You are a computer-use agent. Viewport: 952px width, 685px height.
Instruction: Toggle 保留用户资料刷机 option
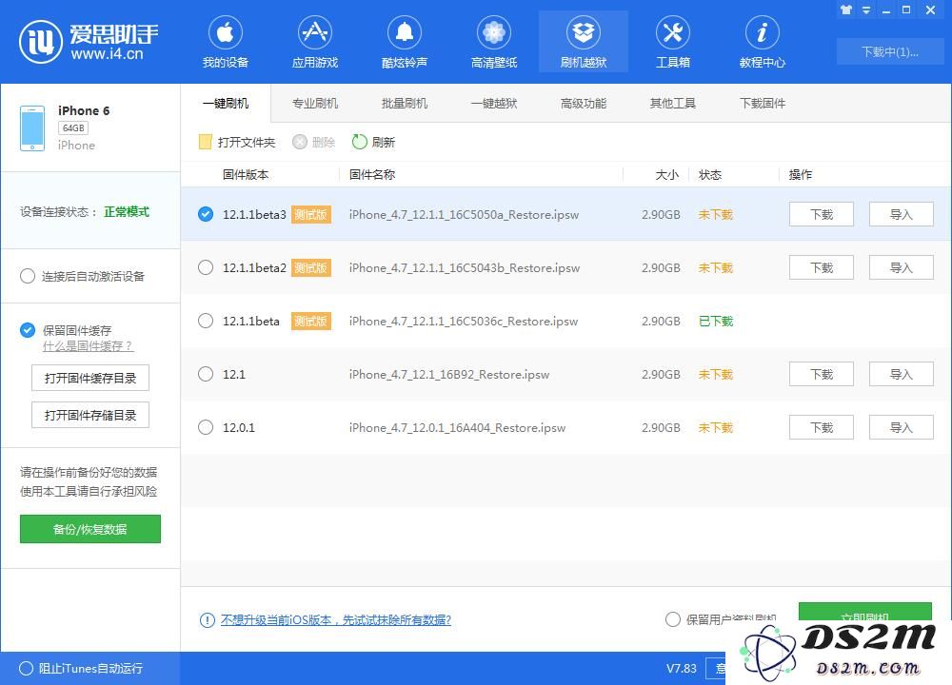[673, 619]
